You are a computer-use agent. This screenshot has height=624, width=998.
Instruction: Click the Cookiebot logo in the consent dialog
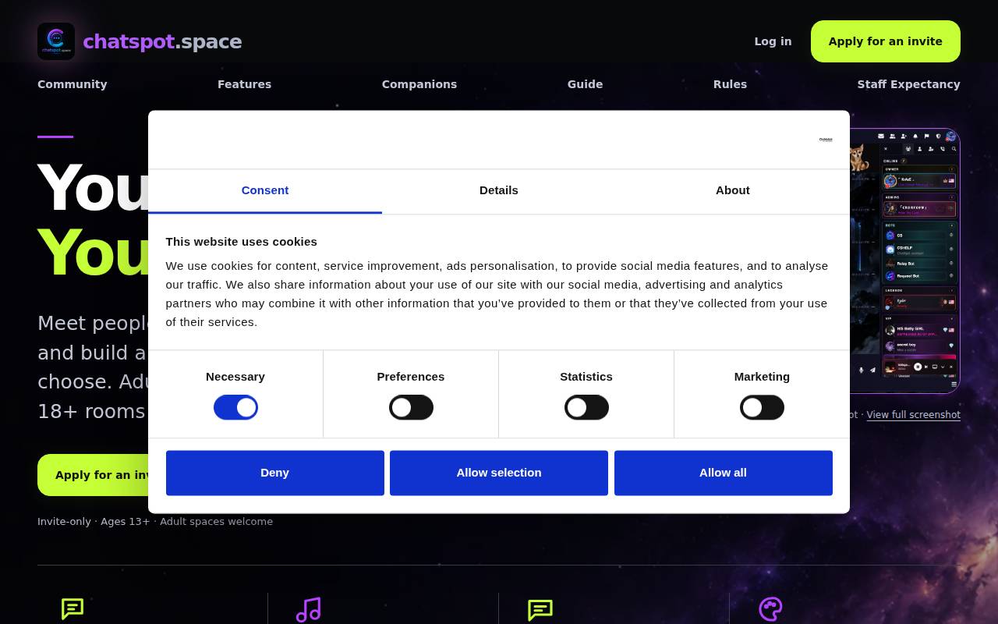[826, 140]
